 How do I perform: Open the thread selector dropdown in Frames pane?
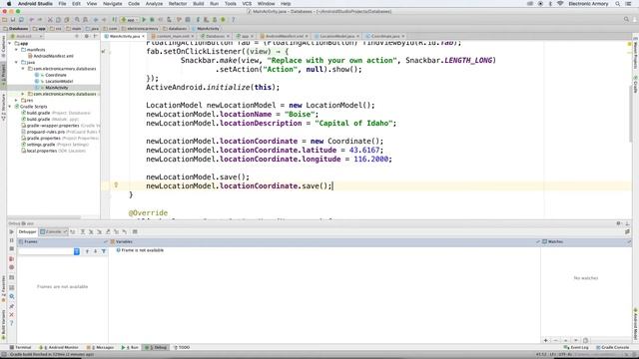49,251
